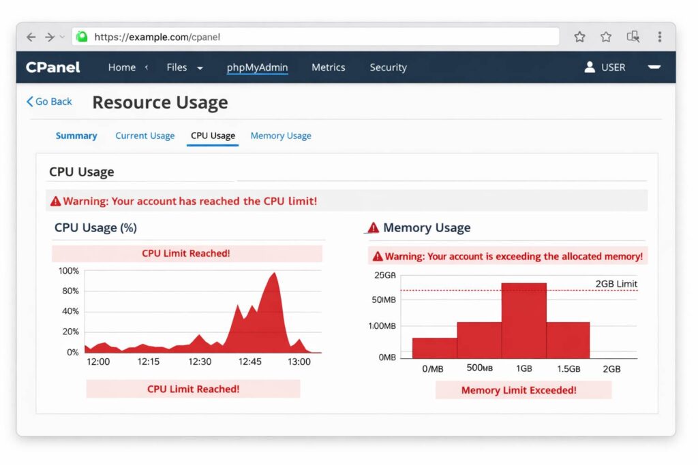Expand the Files dropdown menu
The image size is (698, 465).
click(200, 68)
